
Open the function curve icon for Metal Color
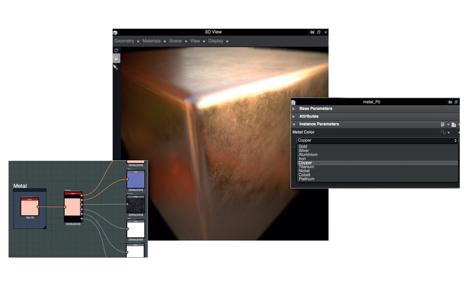pyautogui.click(x=443, y=132)
